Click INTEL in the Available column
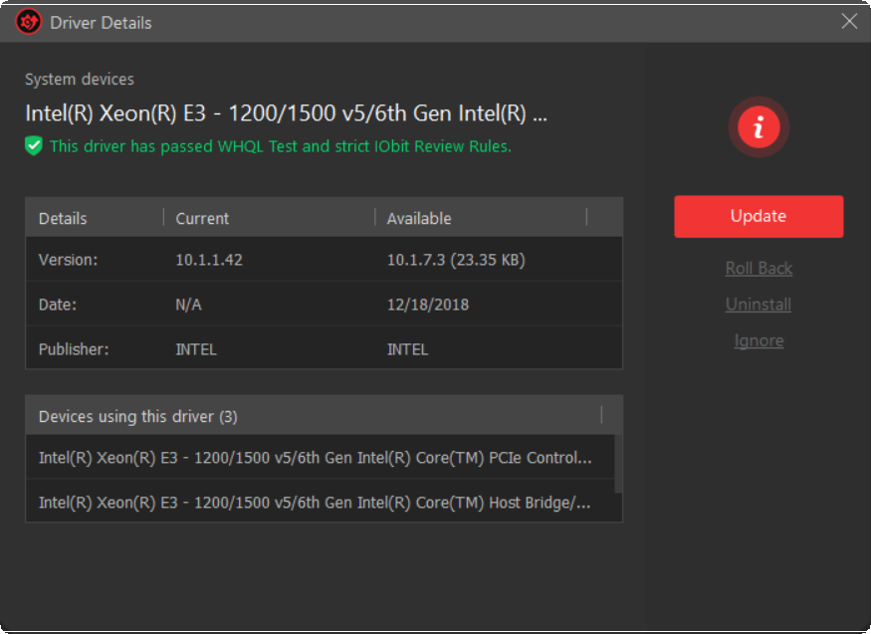Viewport: 871px width, 634px height. point(407,349)
